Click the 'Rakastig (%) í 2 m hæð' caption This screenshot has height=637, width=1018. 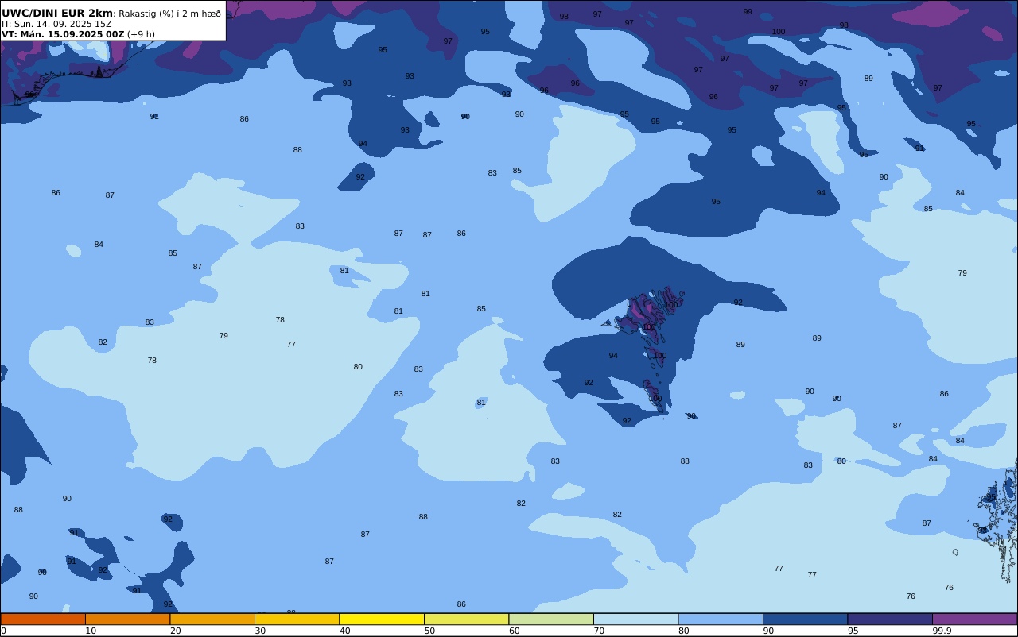point(169,14)
